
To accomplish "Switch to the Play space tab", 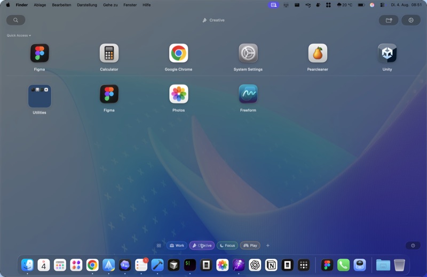I will point(250,246).
